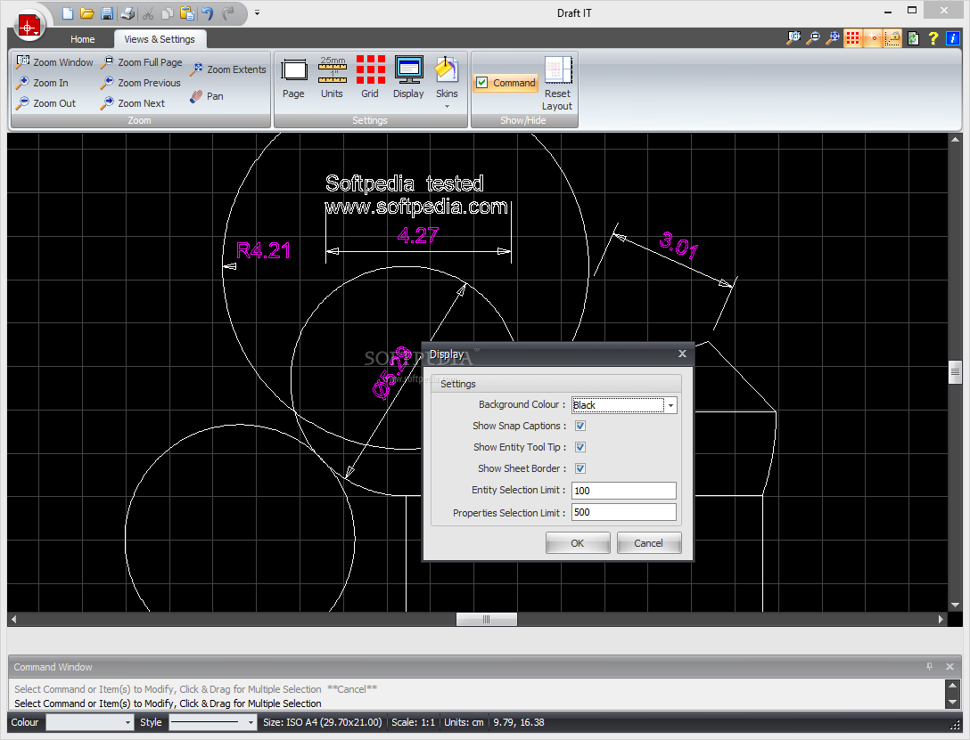Switch to the Home ribbon tab
970x740 pixels.
82,39
